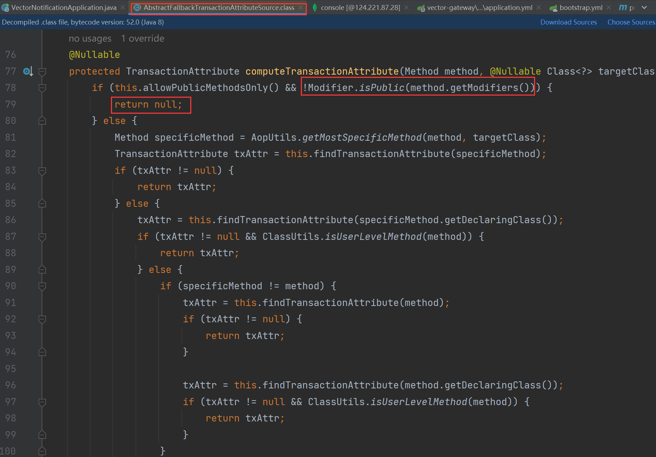Toggle fold marker at line 80 else

point(42,121)
